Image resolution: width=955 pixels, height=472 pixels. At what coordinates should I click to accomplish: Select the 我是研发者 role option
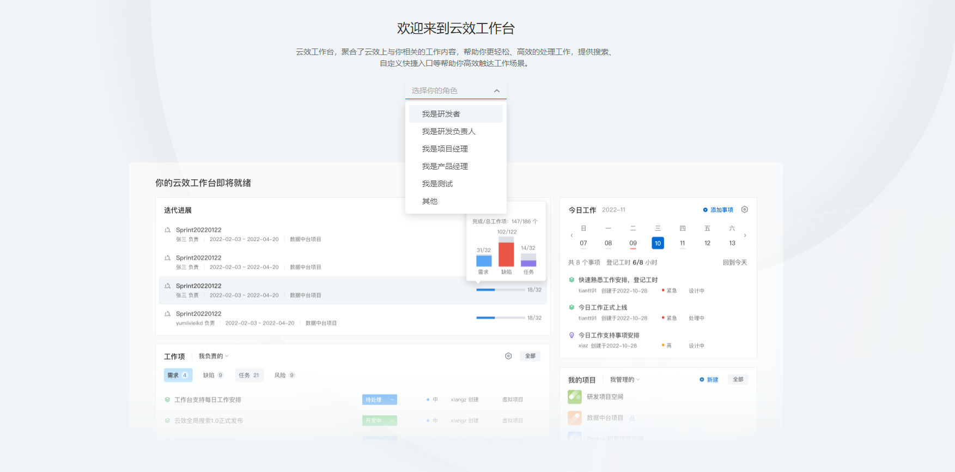coord(455,114)
